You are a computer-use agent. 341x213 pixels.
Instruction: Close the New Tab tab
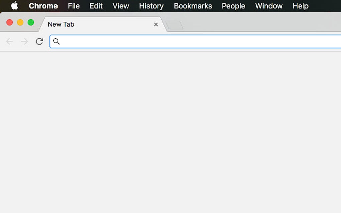tap(156, 24)
